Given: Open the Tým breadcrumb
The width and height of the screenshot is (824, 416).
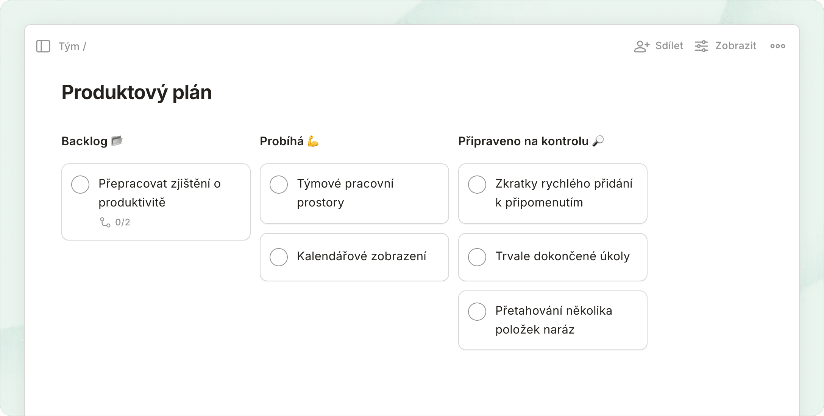Looking at the screenshot, I should point(69,47).
